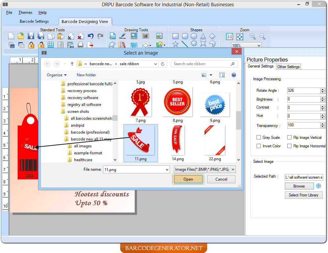Click the printer icon in Standard Tools

coord(80,45)
